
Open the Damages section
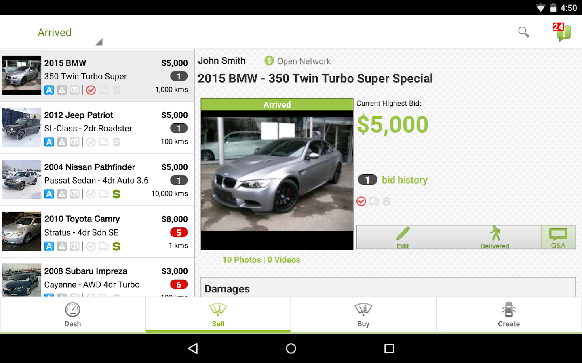tap(388, 287)
